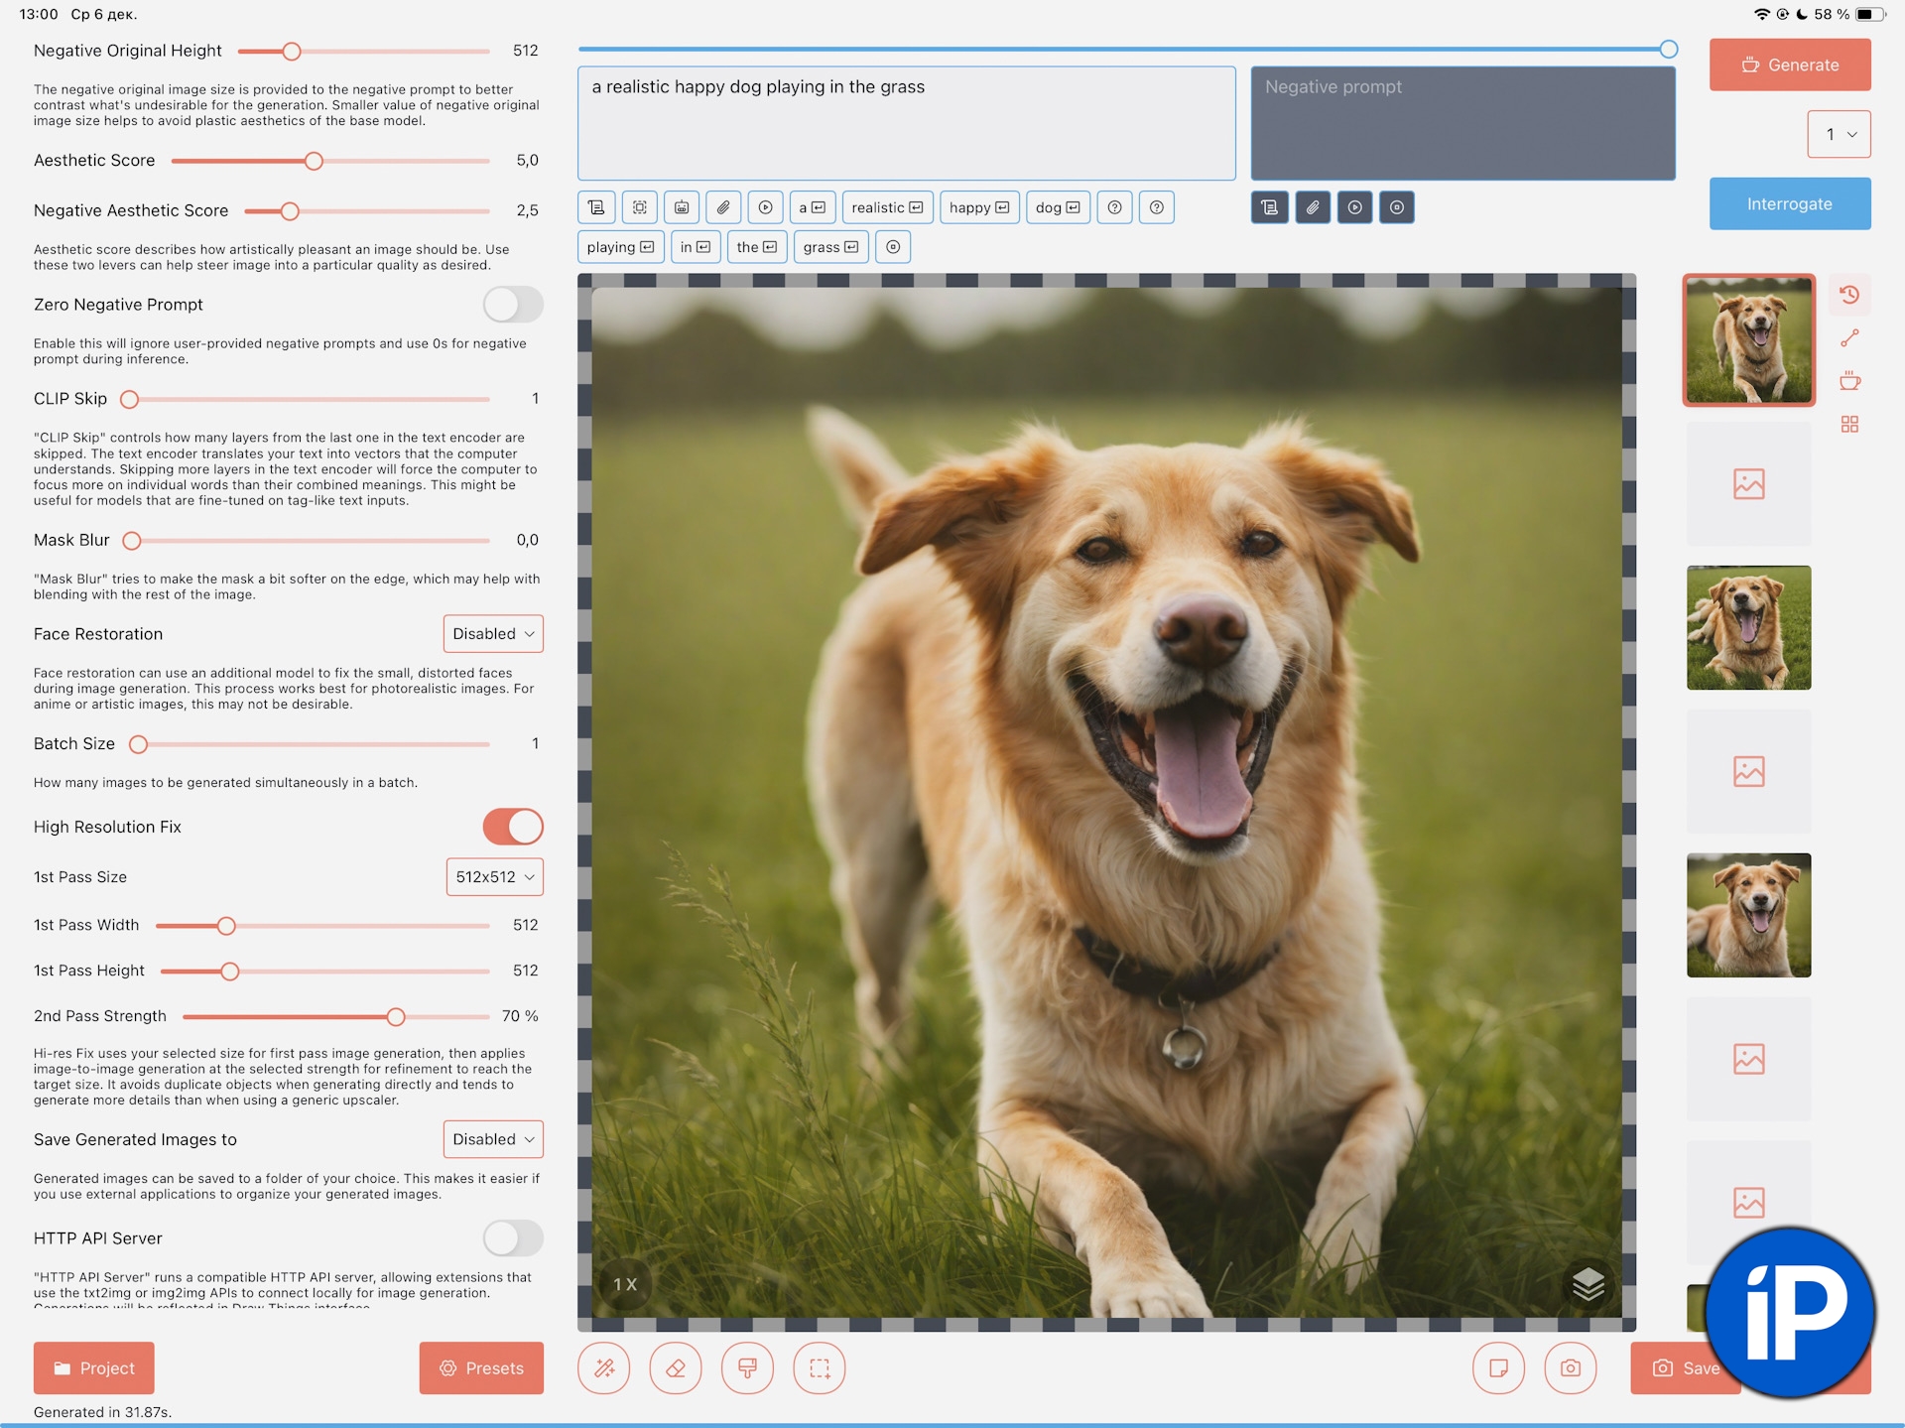Enable the HTTP API Server toggle

(513, 1238)
